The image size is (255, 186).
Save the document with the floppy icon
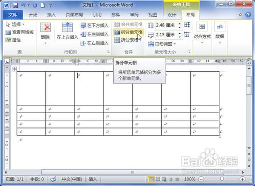point(16,6)
